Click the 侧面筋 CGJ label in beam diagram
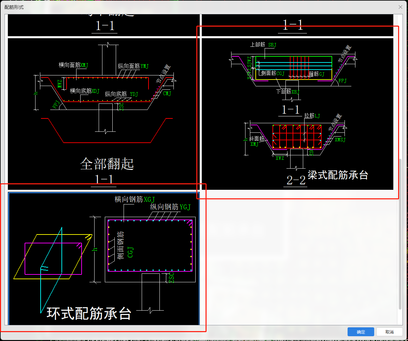 point(273,73)
